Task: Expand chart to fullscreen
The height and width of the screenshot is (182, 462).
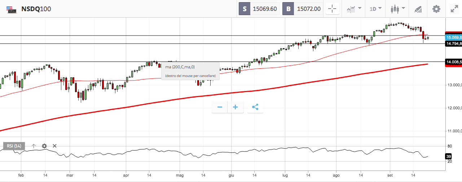Action: click(x=454, y=9)
